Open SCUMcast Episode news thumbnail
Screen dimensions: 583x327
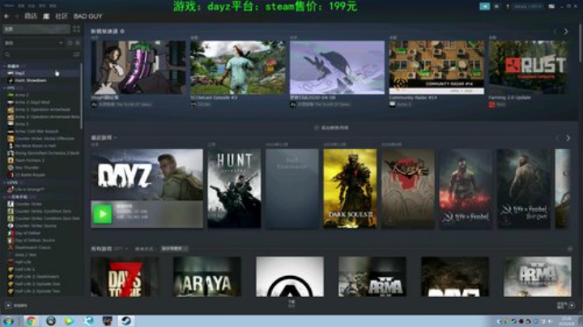pos(237,67)
